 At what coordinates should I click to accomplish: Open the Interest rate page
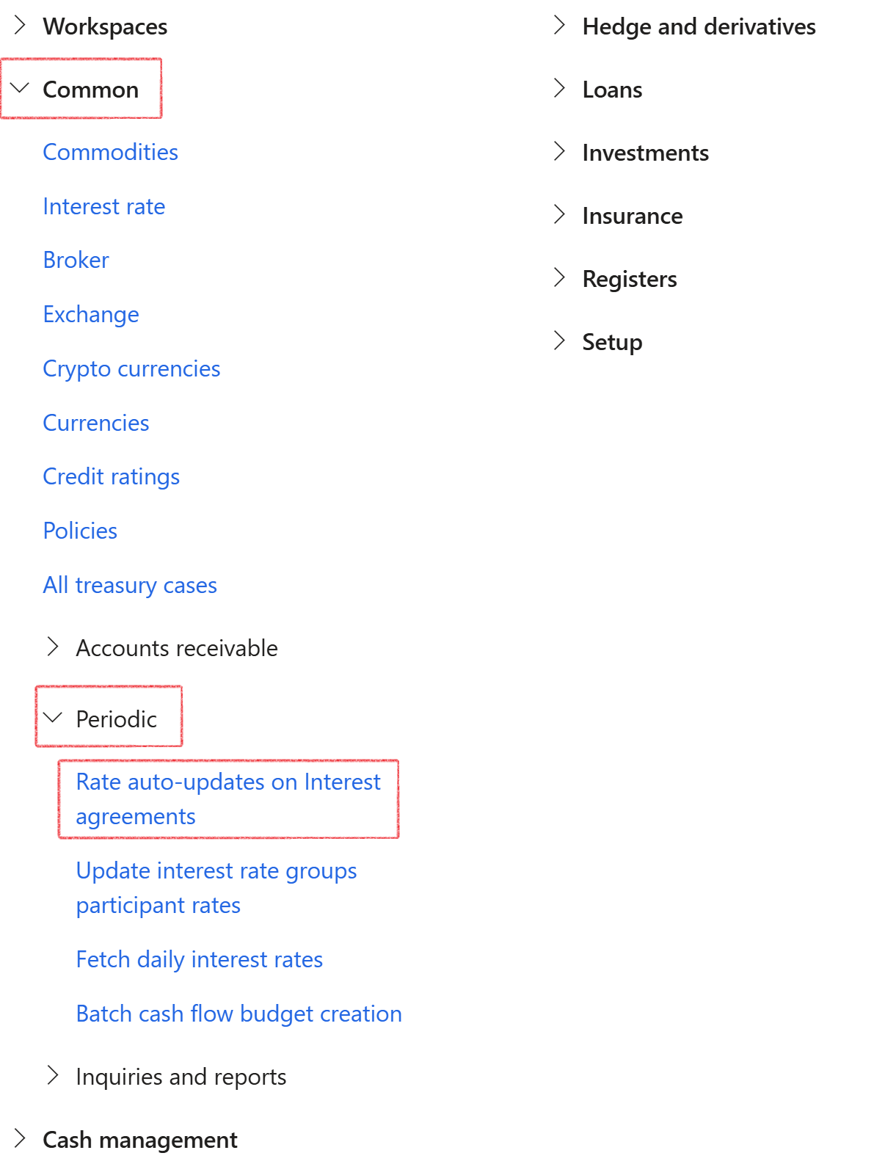(x=103, y=206)
